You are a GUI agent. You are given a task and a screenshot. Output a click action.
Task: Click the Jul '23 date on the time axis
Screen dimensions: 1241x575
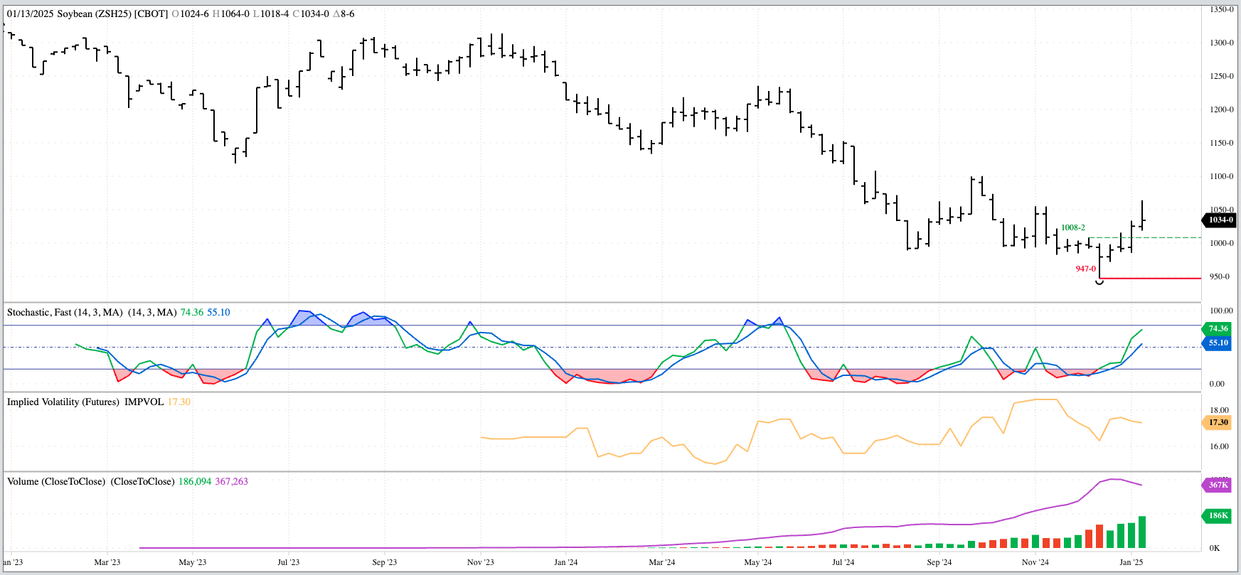click(x=288, y=562)
